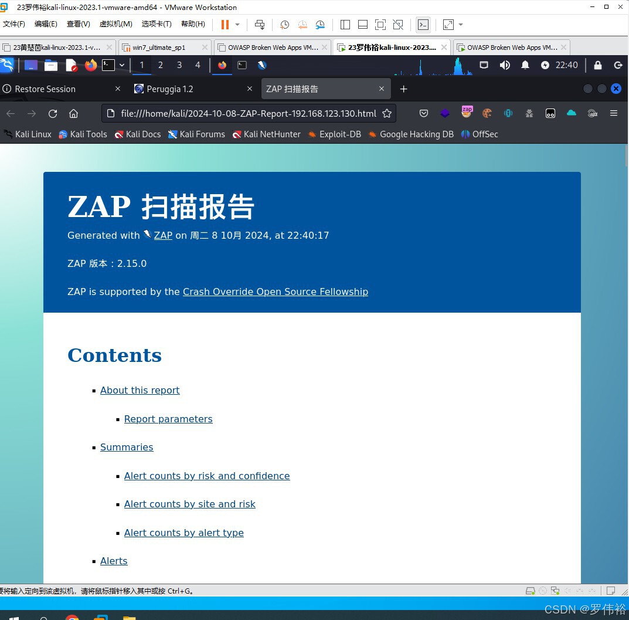This screenshot has width=629, height=620.
Task: Pause the virtual machine in VMware toolbar
Action: pos(225,25)
